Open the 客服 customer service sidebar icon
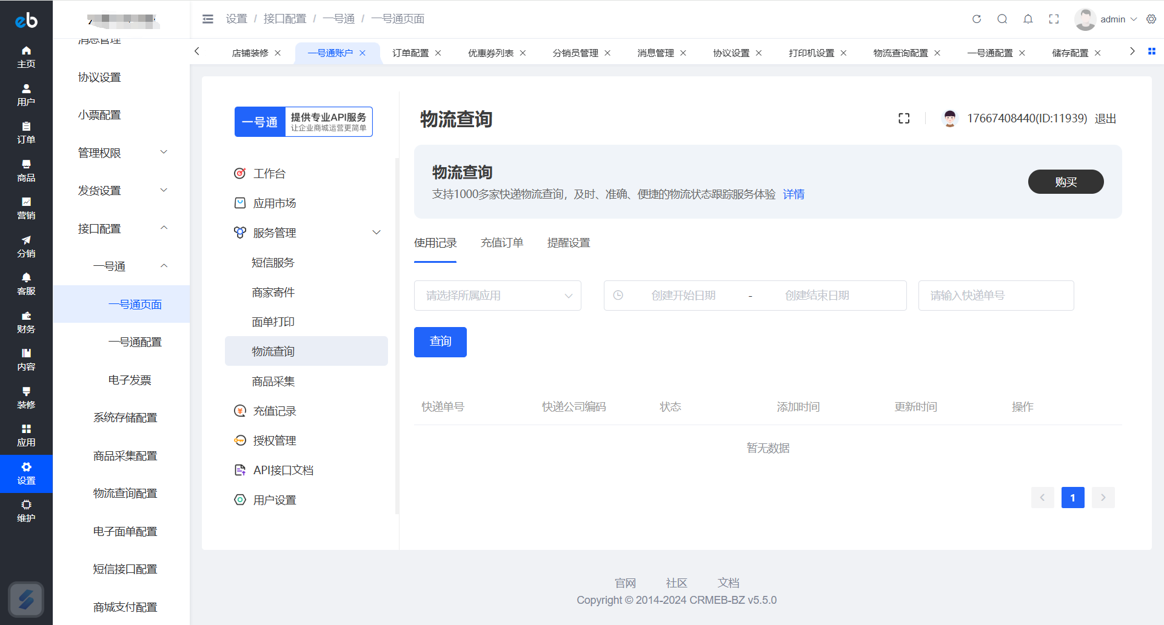 tap(26, 284)
